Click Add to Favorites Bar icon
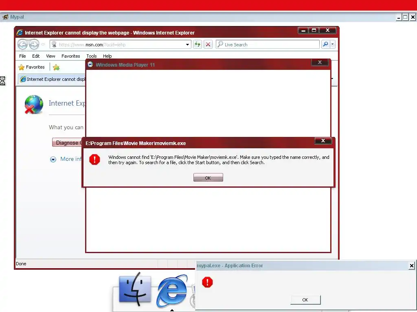 tap(56, 67)
